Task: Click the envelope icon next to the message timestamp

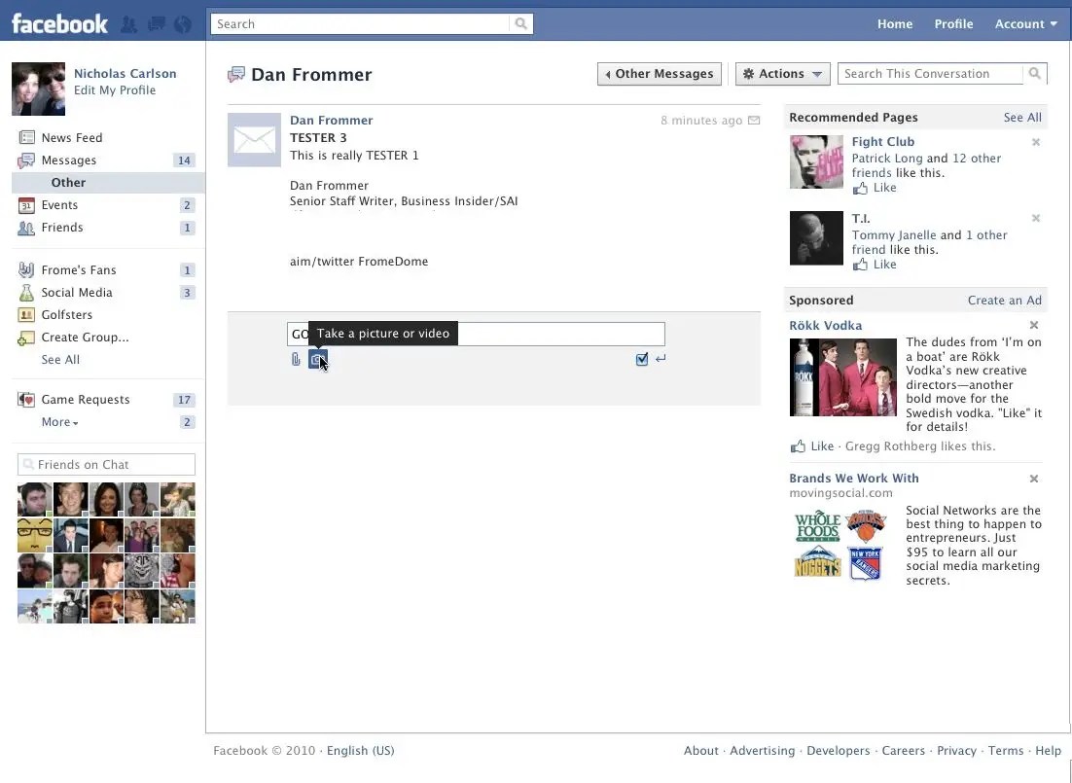Action: [754, 120]
